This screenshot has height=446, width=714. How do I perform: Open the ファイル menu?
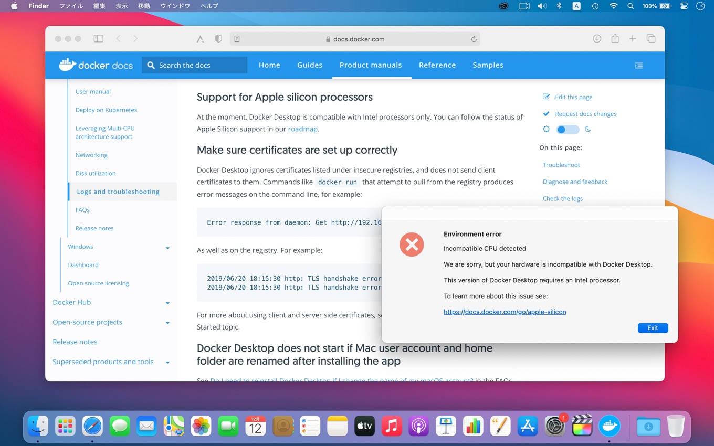click(71, 6)
